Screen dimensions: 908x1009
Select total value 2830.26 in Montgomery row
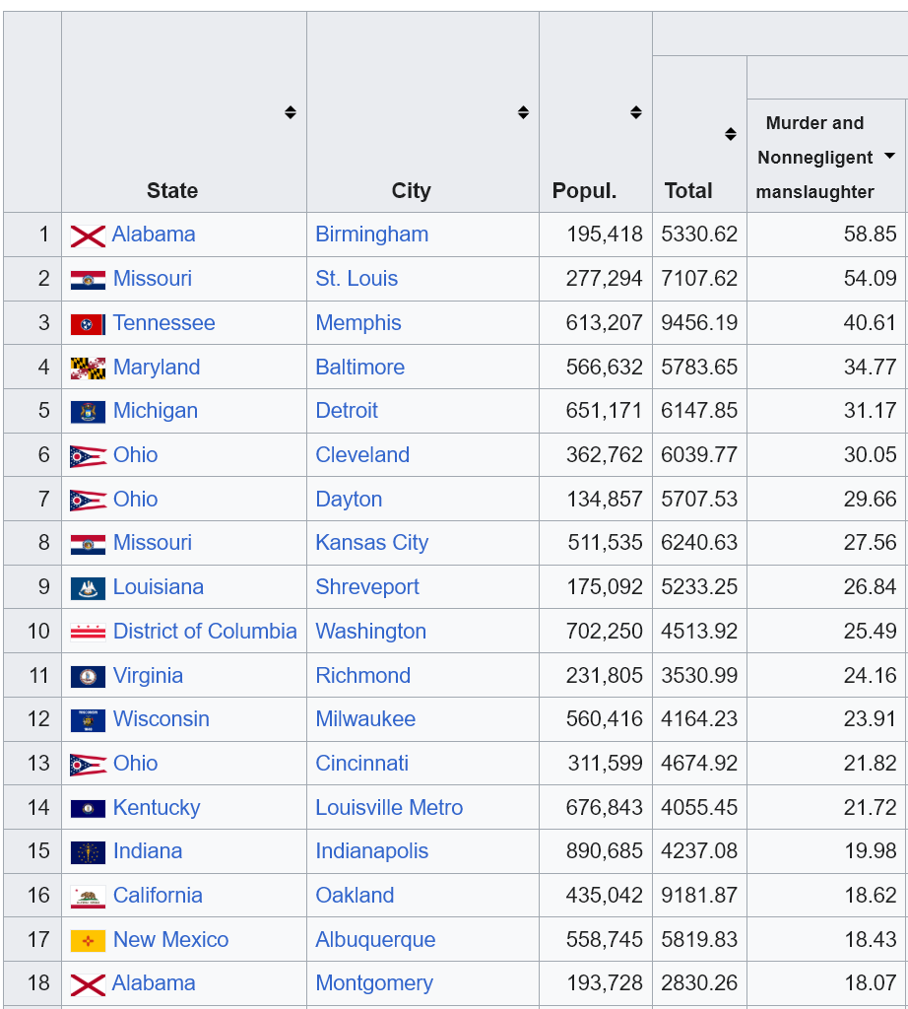pyautogui.click(x=699, y=983)
